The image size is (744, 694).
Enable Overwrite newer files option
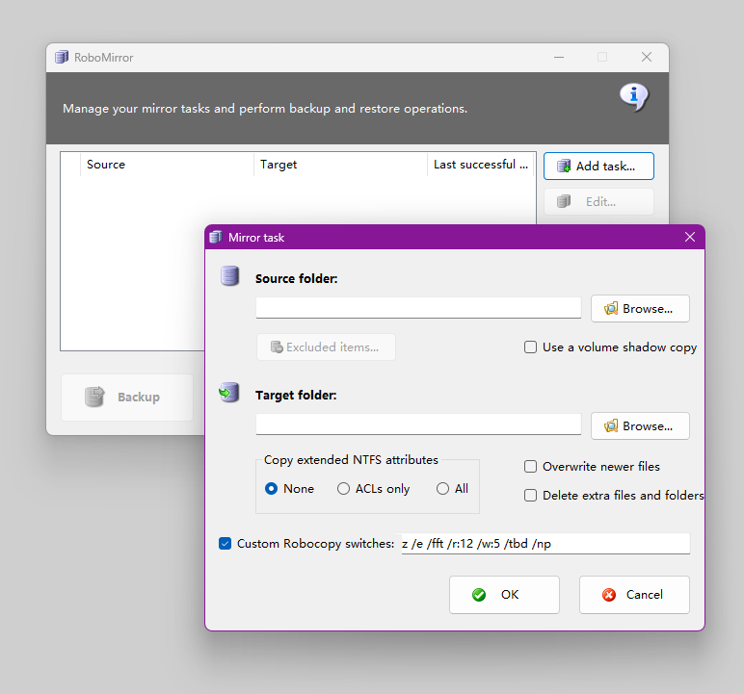[531, 467]
